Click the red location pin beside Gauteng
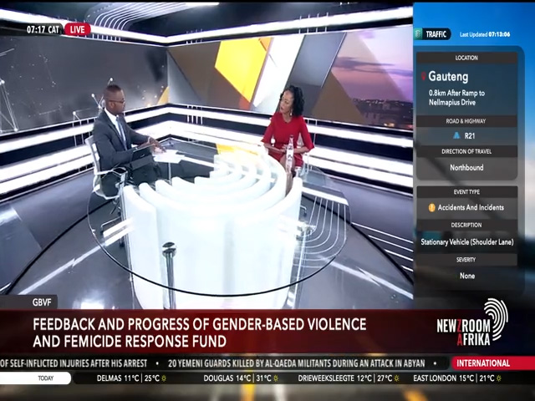The image size is (535, 401). coord(424,76)
